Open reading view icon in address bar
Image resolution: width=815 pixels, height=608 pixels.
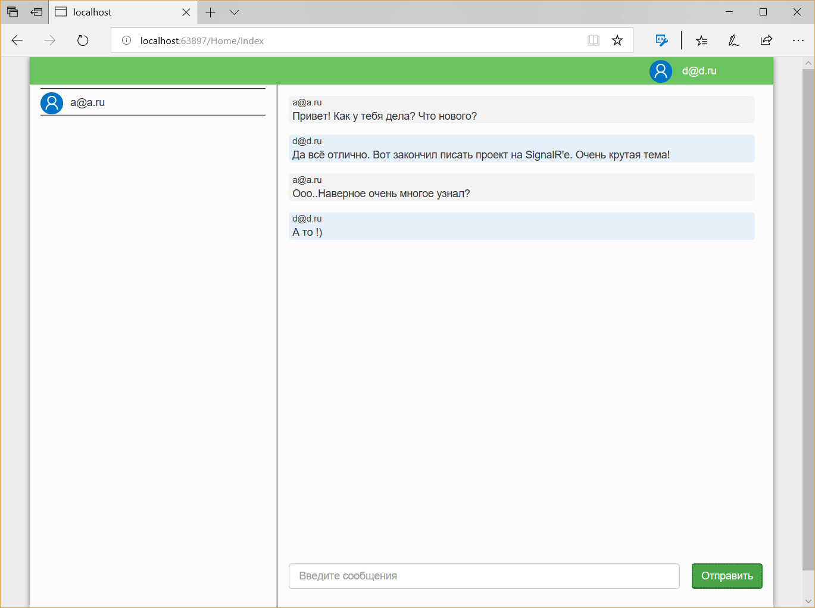(594, 40)
